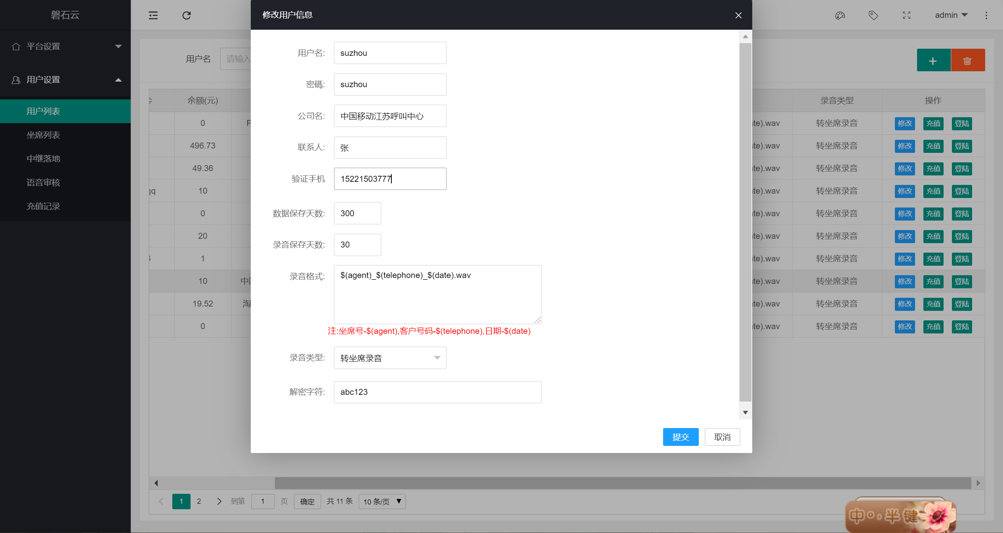
Task: Open the theme palette settings
Action: 839,15
